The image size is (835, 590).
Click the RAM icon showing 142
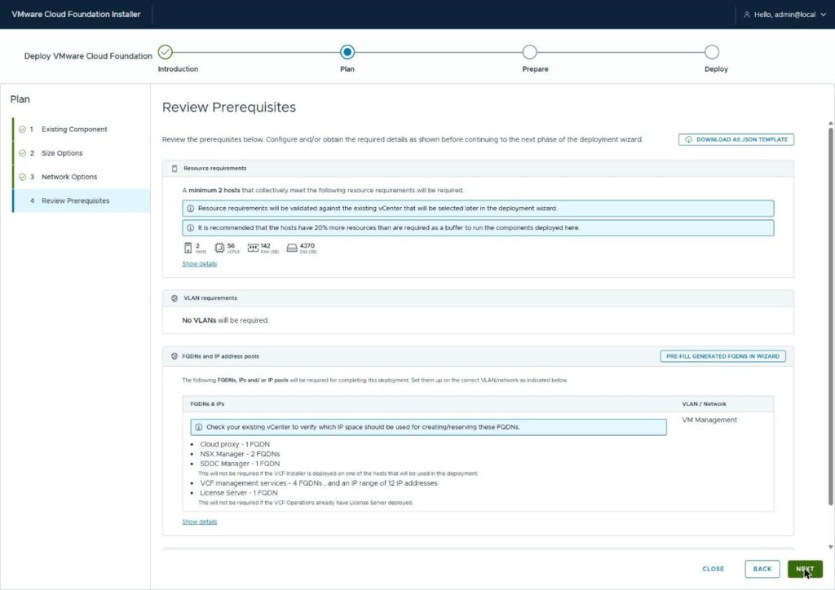[x=253, y=248]
